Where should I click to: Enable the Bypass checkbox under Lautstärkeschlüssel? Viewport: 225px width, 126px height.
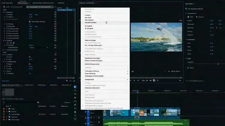(x=29, y=64)
